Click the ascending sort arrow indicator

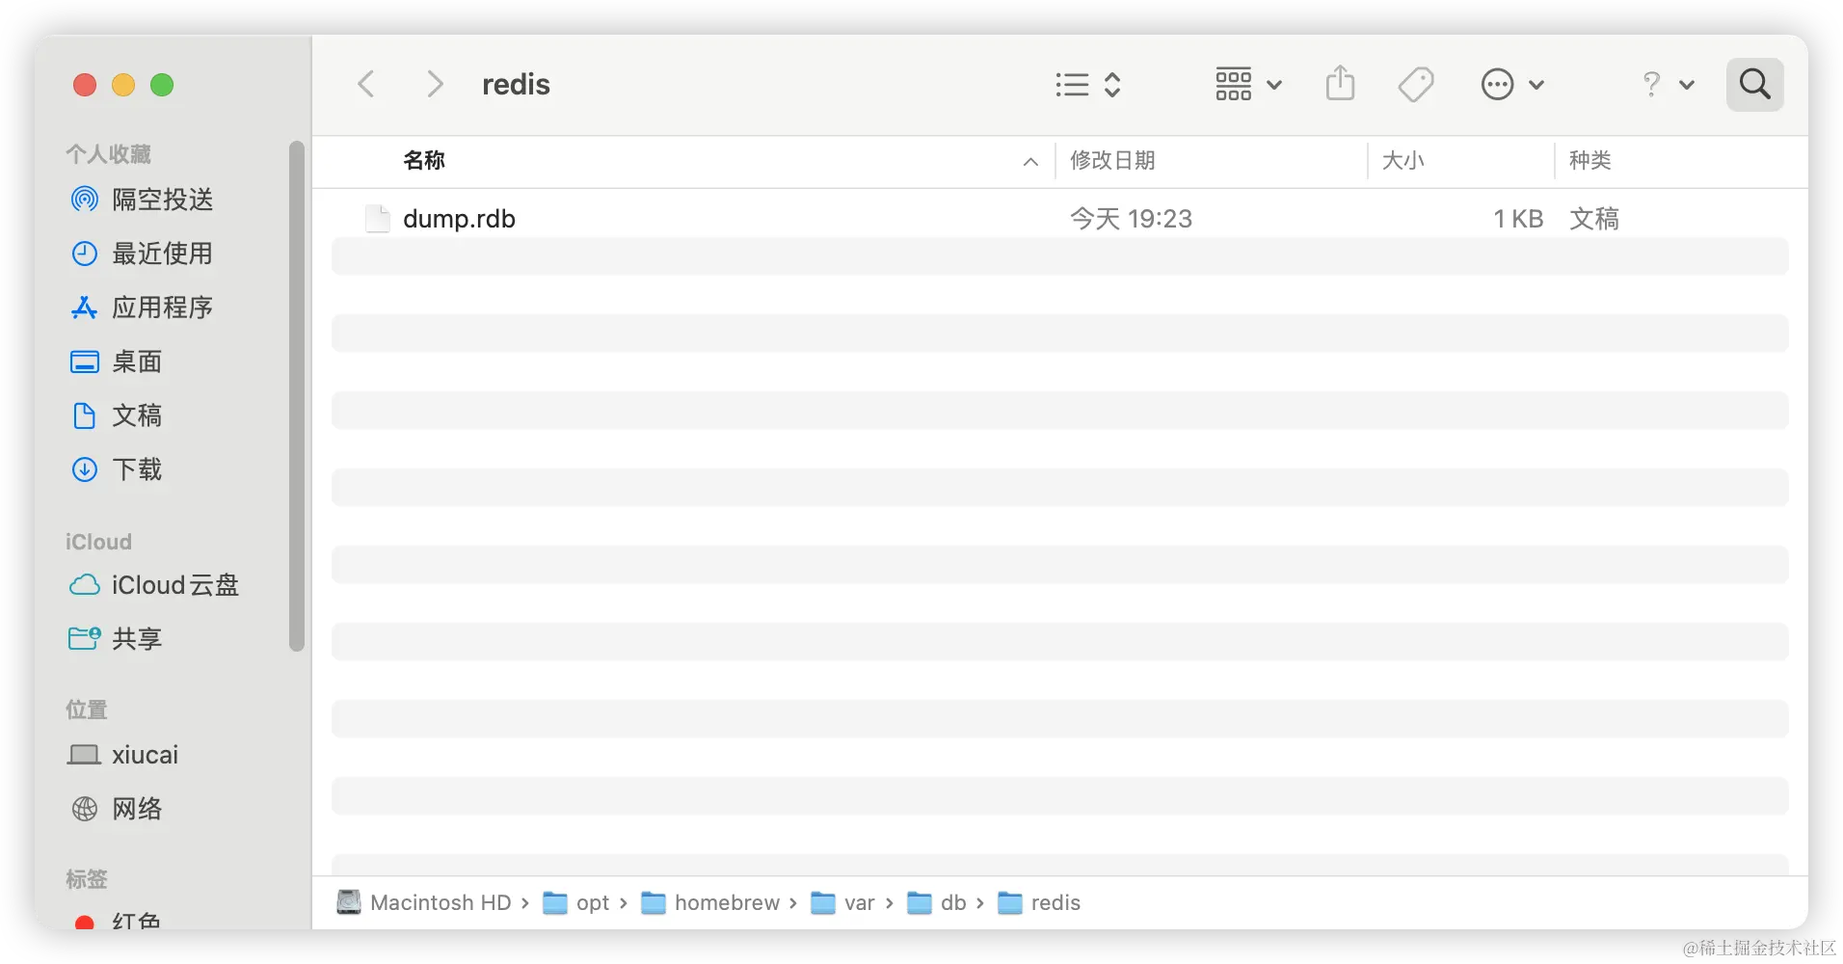(1030, 161)
